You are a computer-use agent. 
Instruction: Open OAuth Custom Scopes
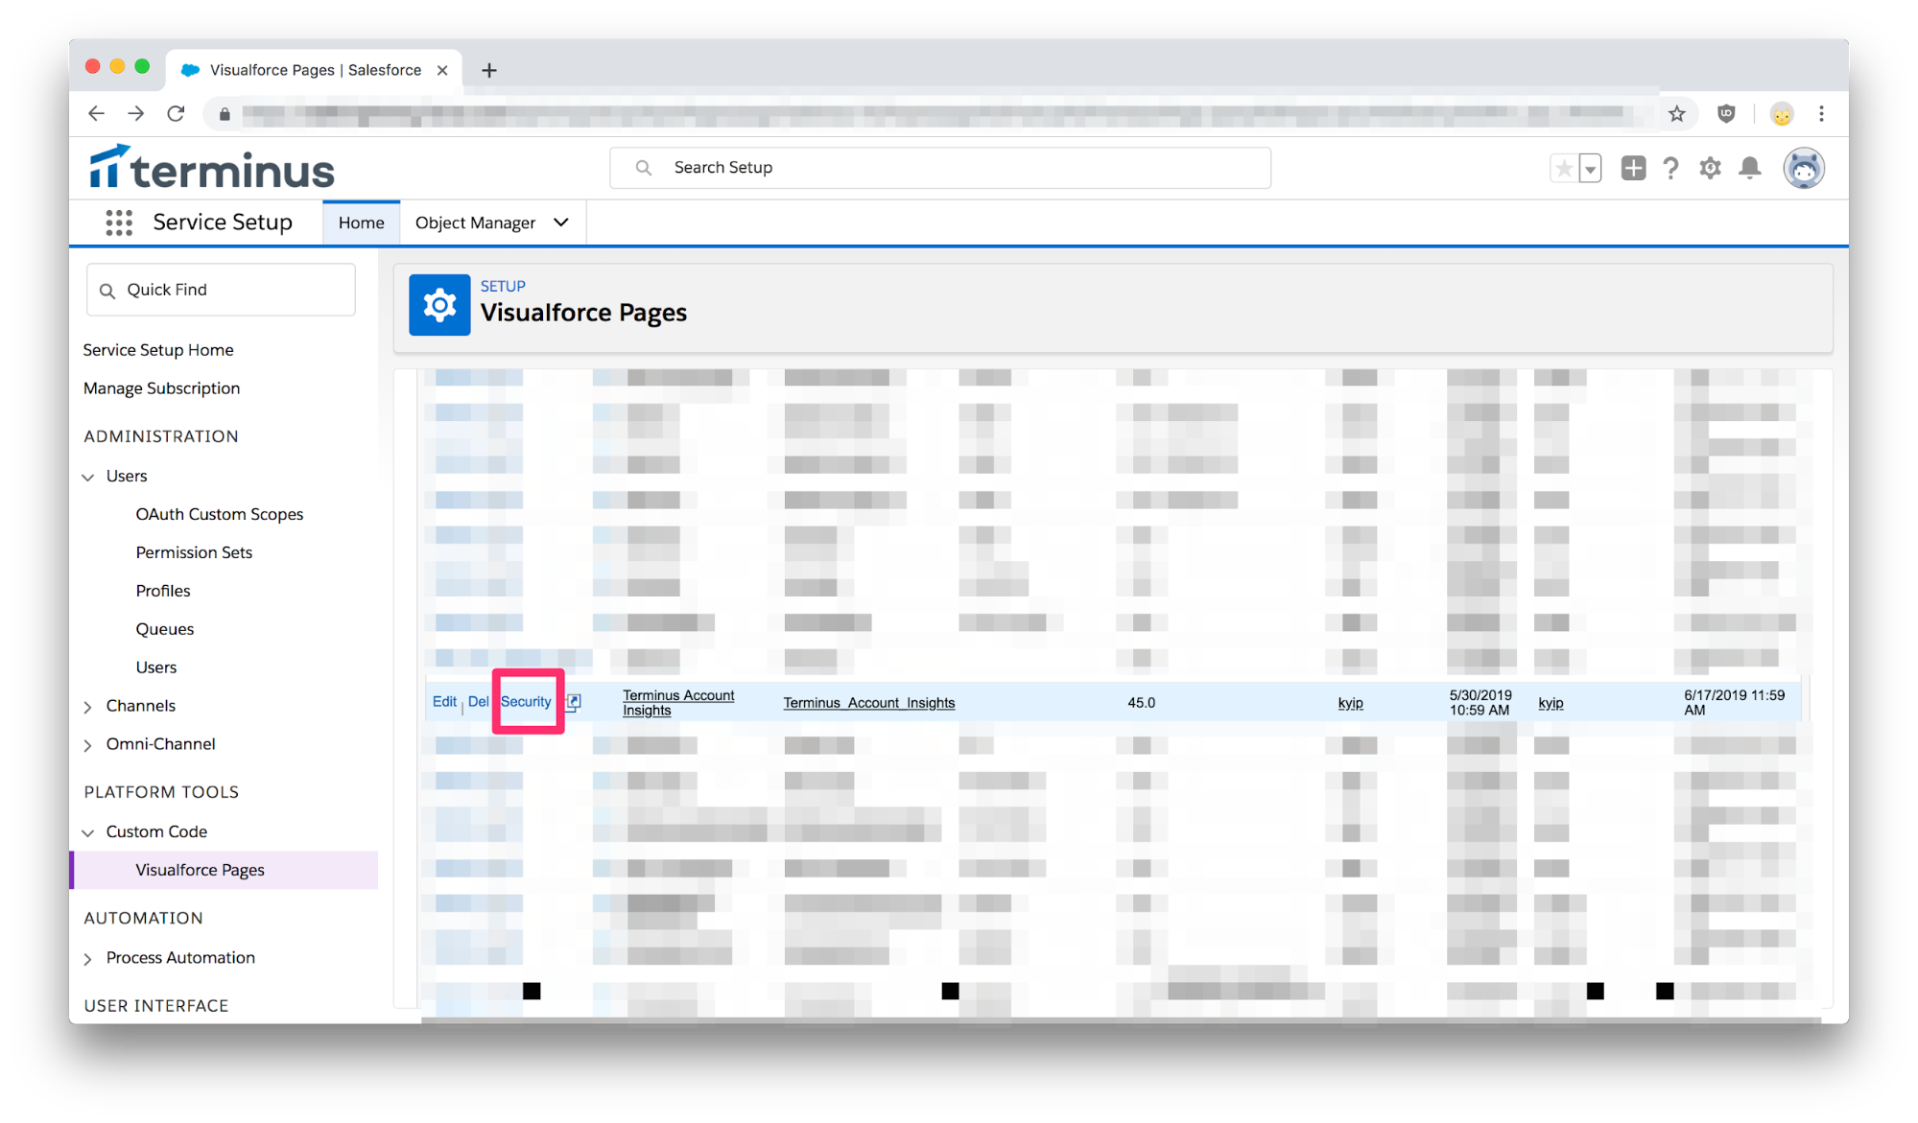click(x=219, y=514)
